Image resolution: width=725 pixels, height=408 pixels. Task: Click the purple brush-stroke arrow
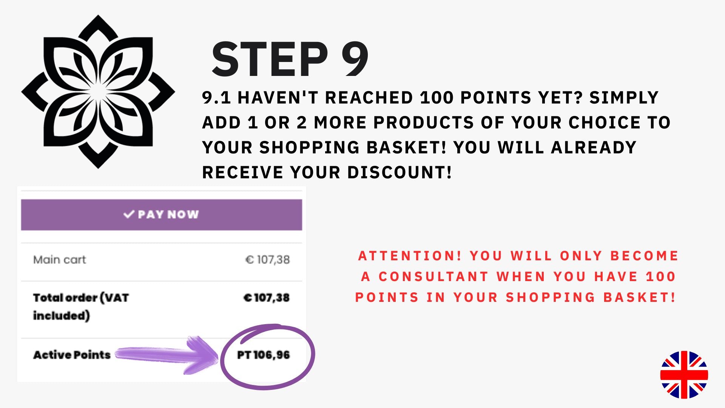[x=166, y=355]
